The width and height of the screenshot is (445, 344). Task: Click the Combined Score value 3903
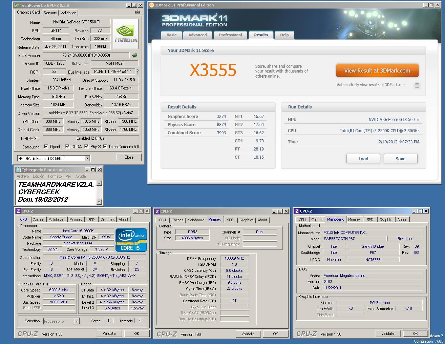(221, 133)
